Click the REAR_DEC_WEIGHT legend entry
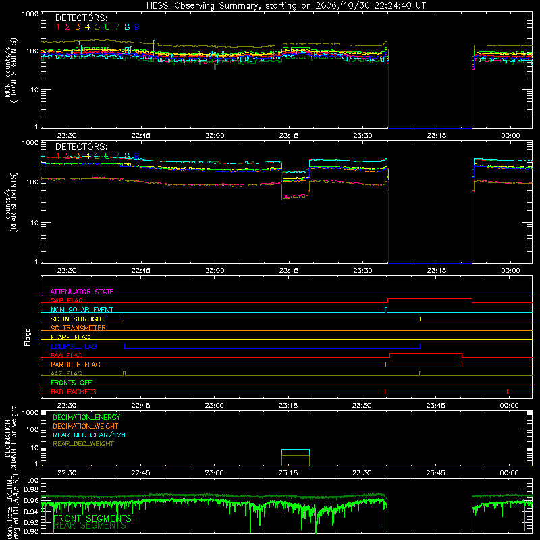 (83, 444)
